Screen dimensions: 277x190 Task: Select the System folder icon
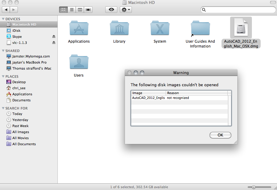pos(160,28)
